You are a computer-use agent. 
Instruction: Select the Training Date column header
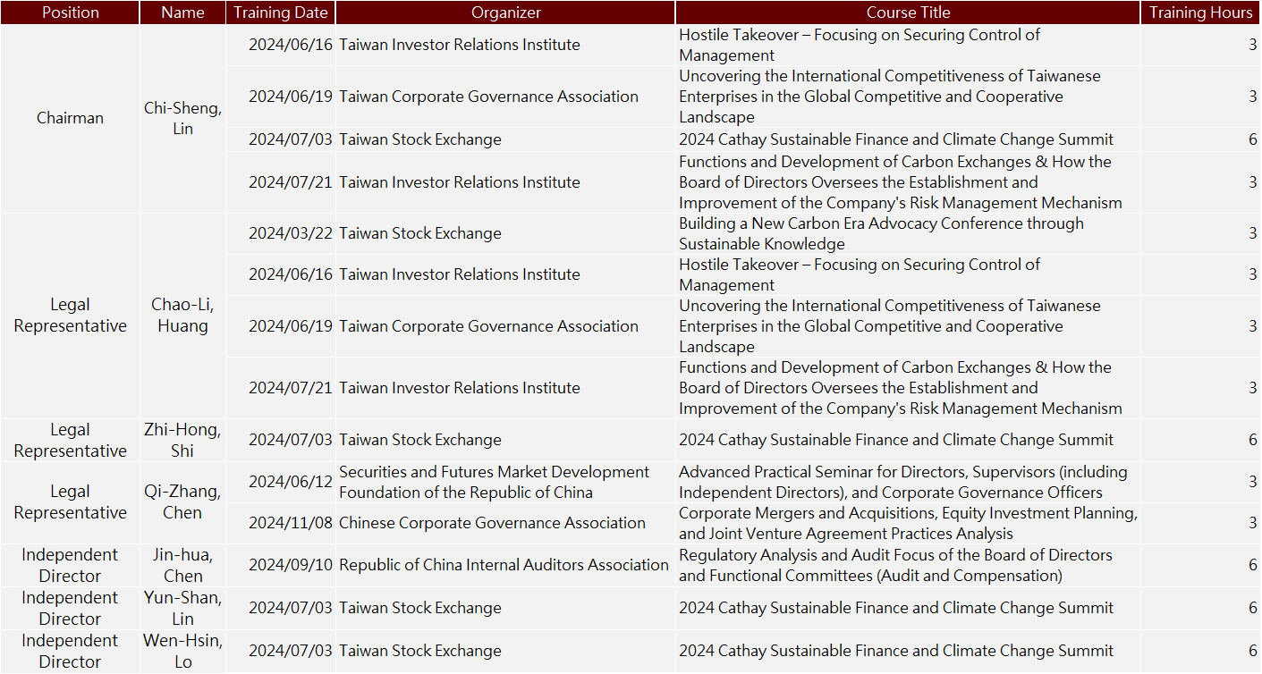[281, 13]
